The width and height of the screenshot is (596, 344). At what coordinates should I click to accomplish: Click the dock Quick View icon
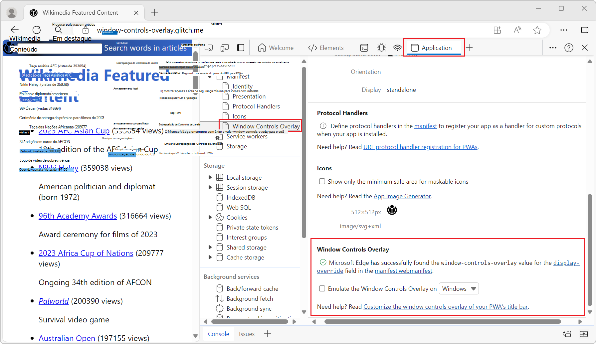coord(567,334)
